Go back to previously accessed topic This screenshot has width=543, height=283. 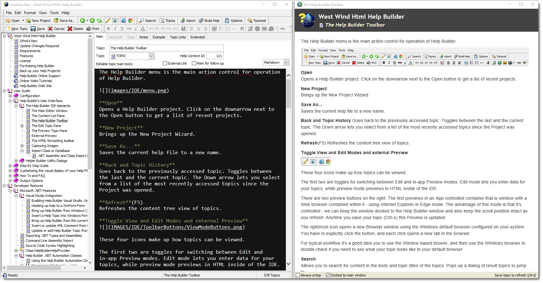tap(82, 21)
